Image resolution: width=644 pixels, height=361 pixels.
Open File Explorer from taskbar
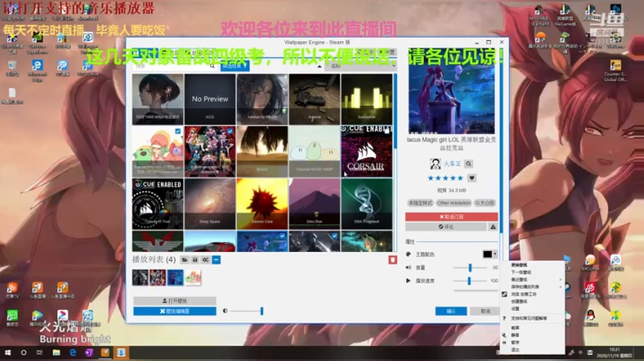[56, 352]
